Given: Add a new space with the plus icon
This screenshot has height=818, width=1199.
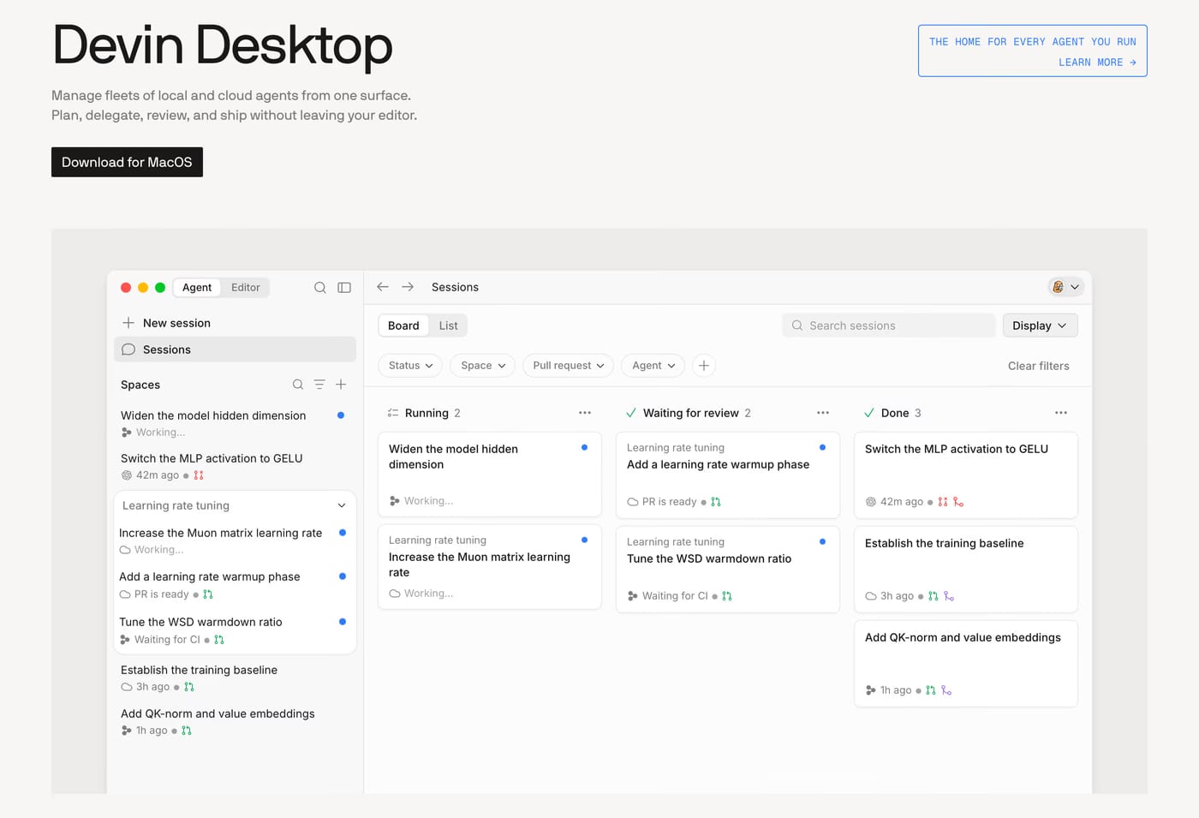Looking at the screenshot, I should click(341, 385).
